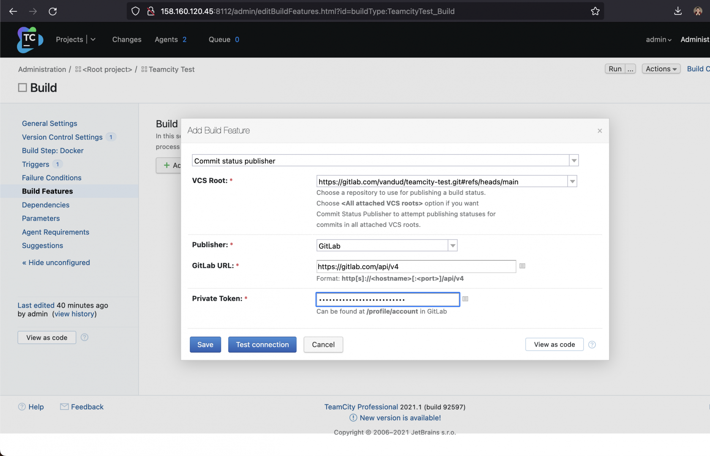Image resolution: width=710 pixels, height=456 pixels.
Task: Open the build feature type dropdown
Action: (x=574, y=161)
